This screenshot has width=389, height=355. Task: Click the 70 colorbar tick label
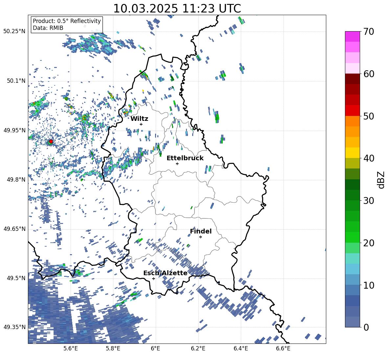[x=369, y=32]
